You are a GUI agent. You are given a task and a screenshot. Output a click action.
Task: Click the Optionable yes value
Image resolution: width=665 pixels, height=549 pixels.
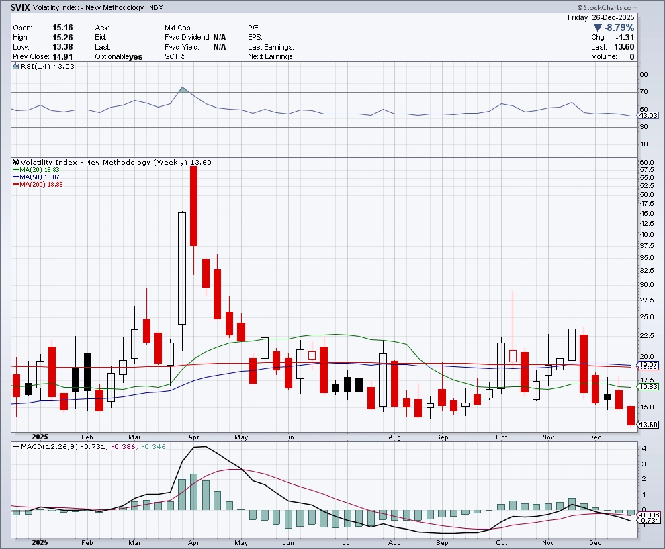click(136, 57)
